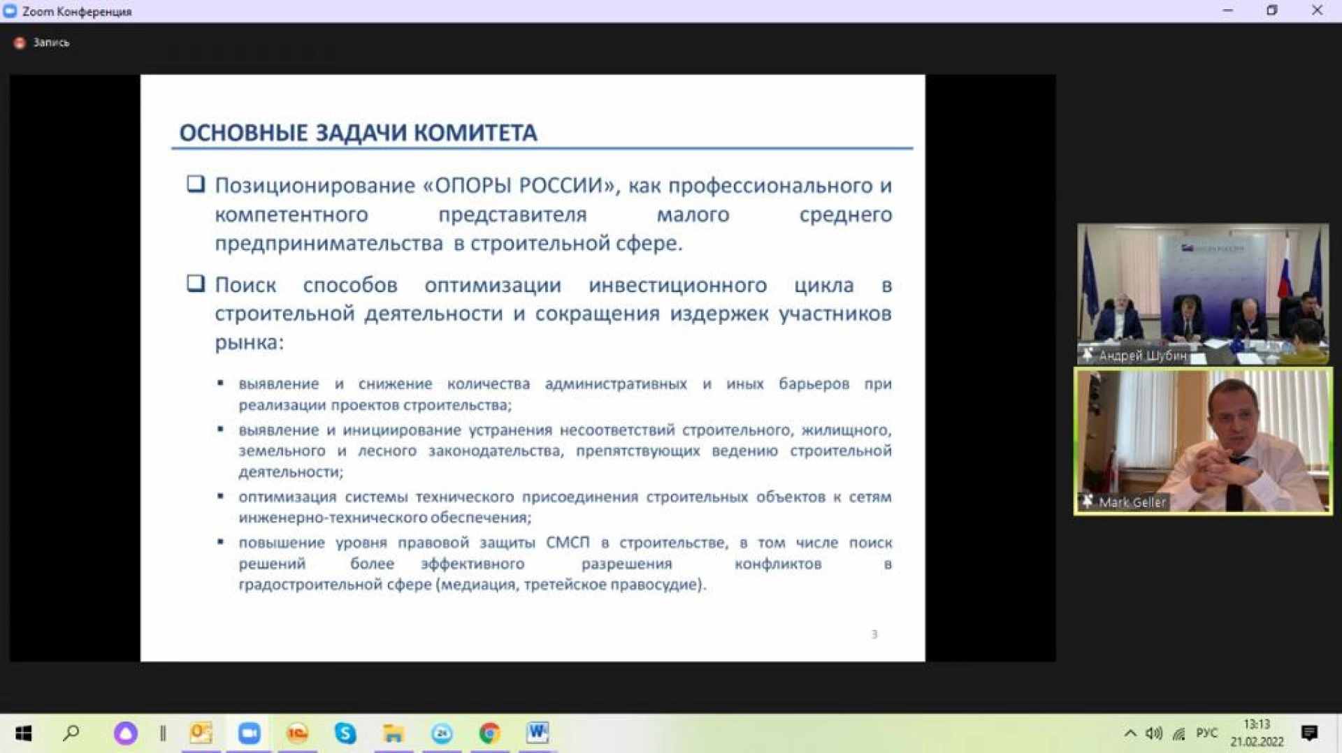Restore down the Zoom window
Screen dimensions: 1342x753
point(1272,10)
